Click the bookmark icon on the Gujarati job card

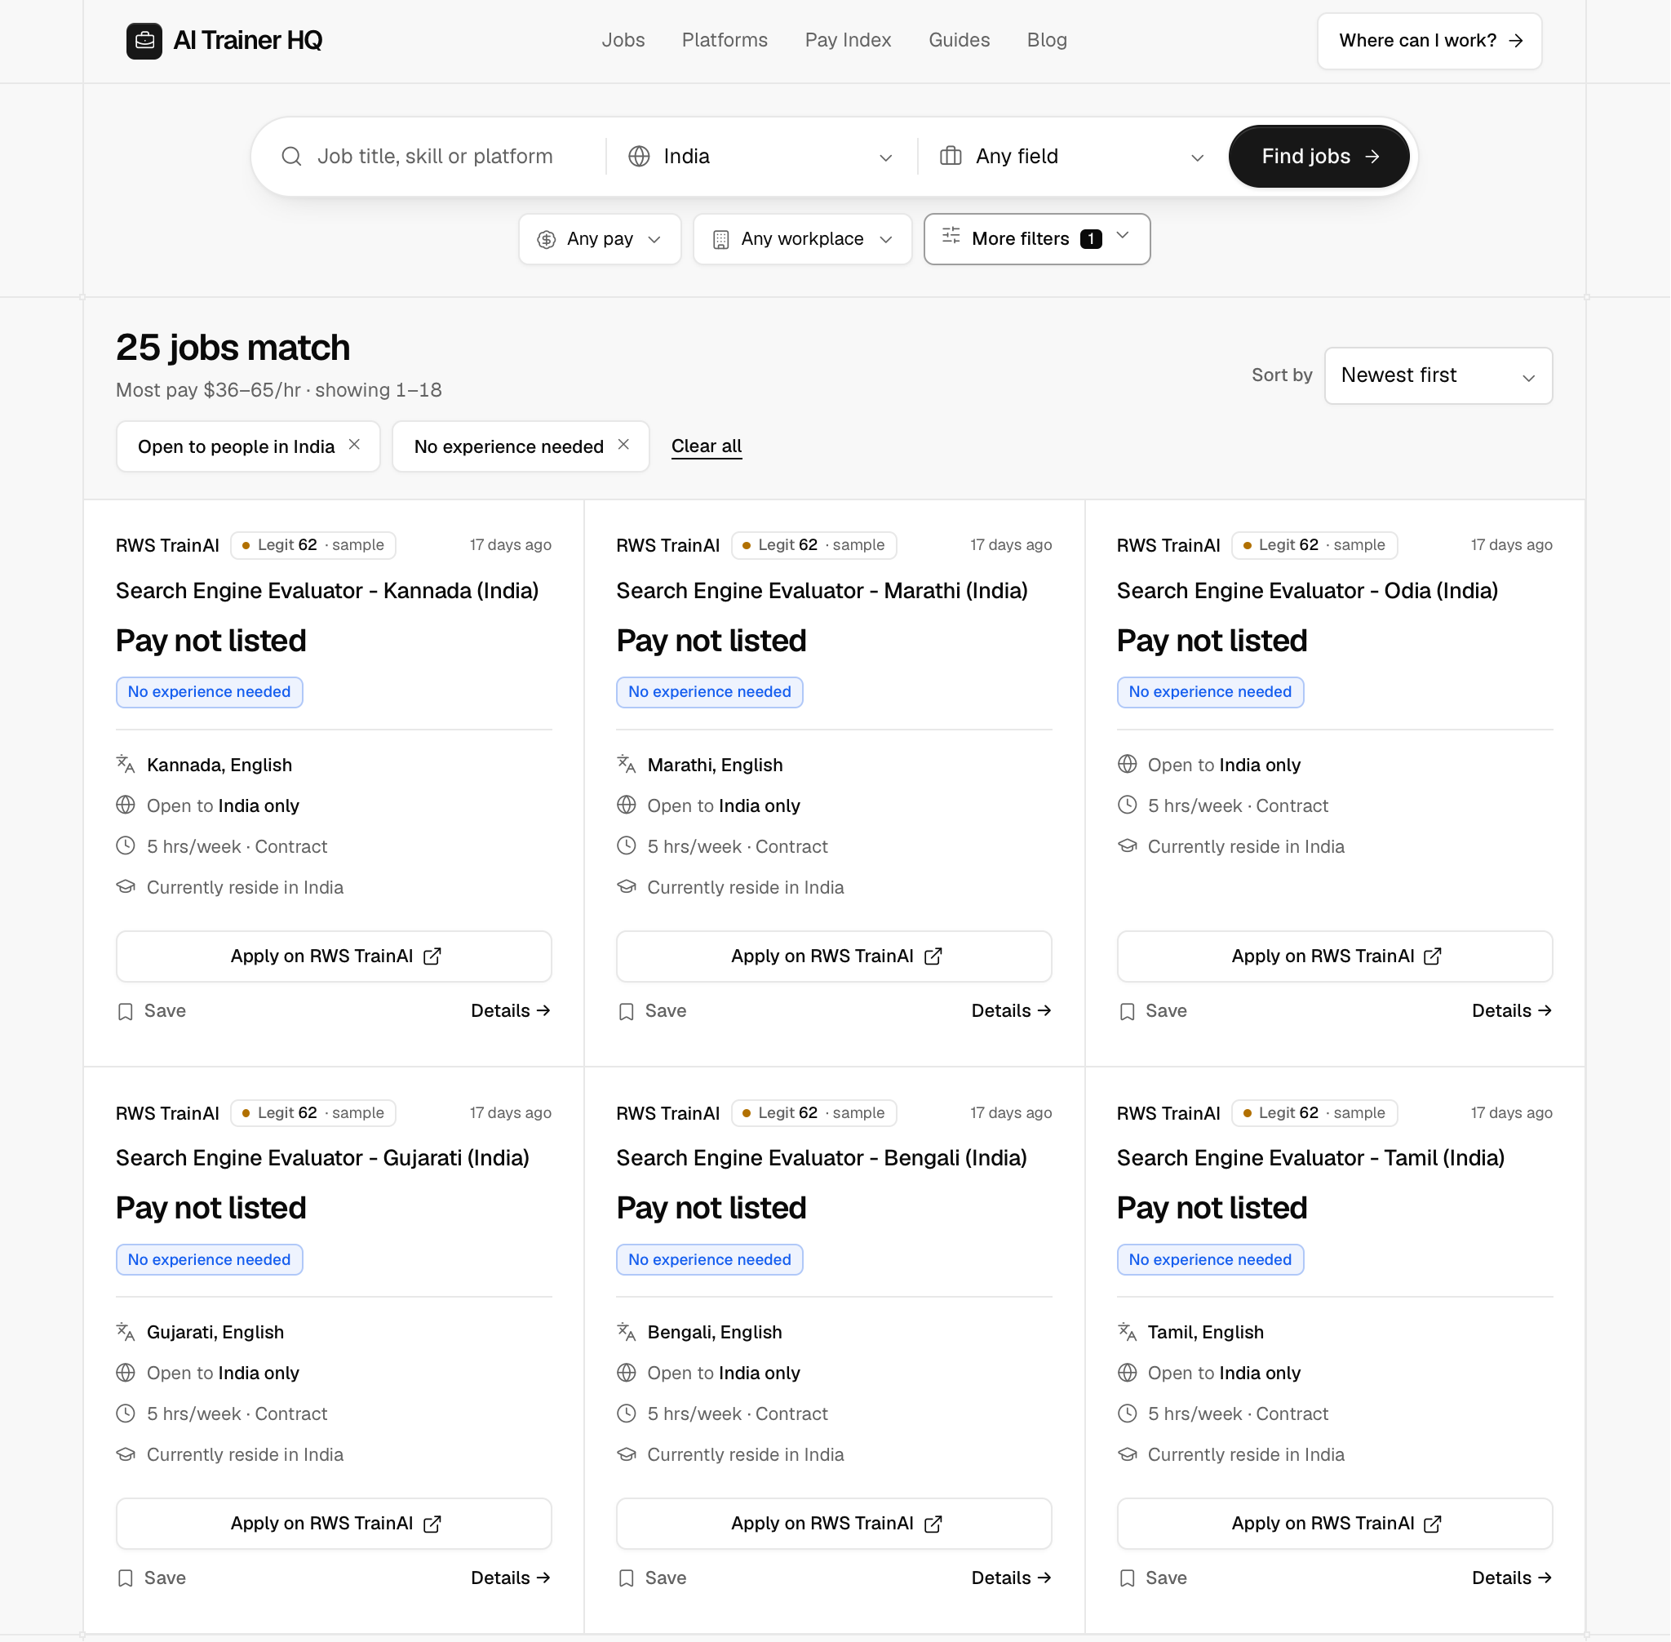click(x=126, y=1578)
